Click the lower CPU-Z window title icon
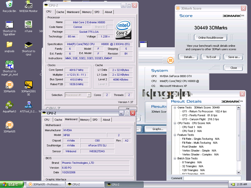 coord(44,113)
